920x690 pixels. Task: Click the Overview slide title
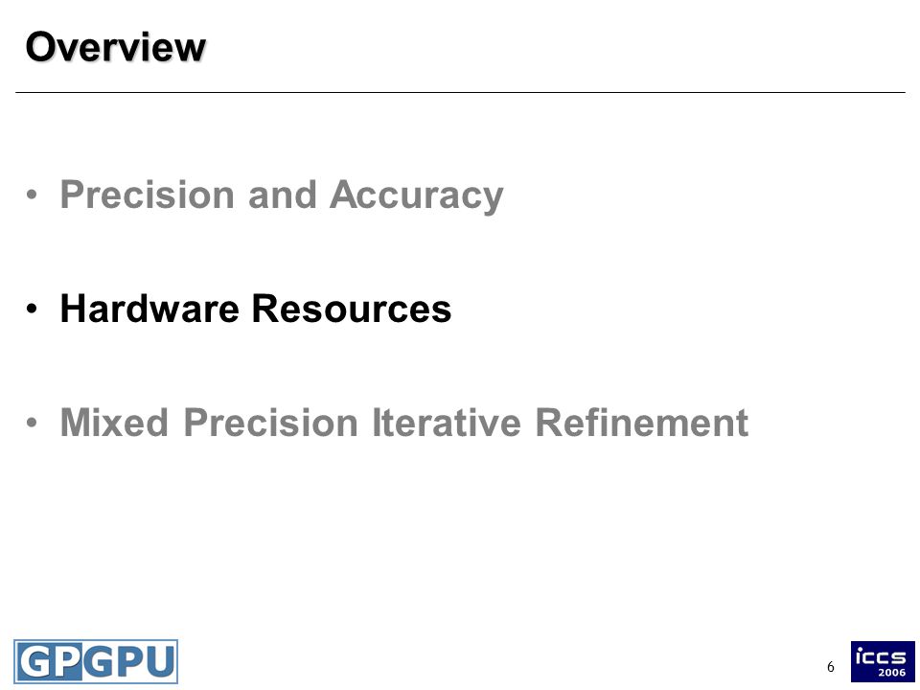[116, 47]
